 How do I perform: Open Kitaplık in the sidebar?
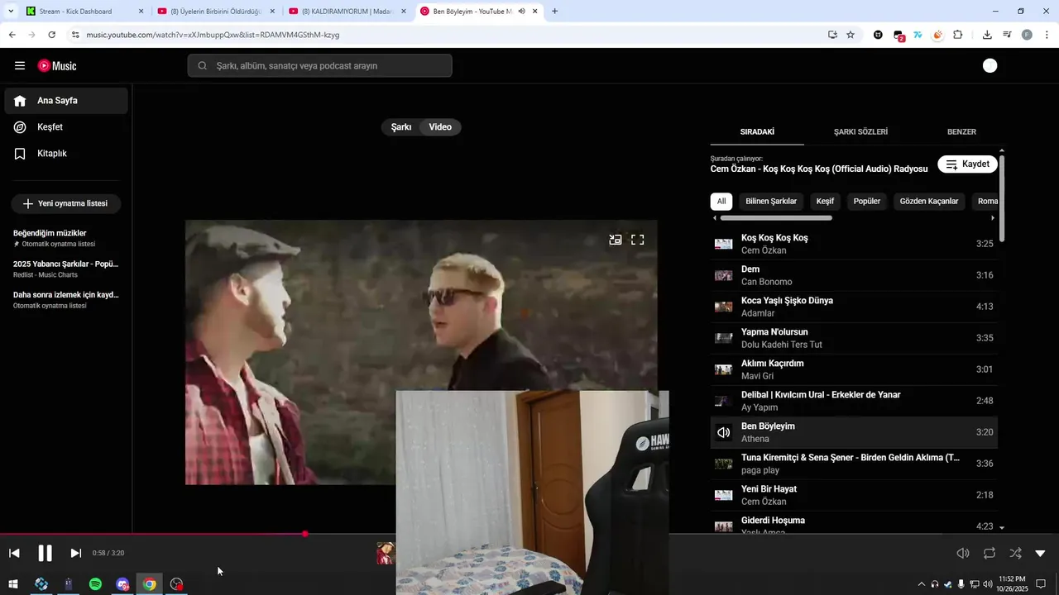[65, 154]
